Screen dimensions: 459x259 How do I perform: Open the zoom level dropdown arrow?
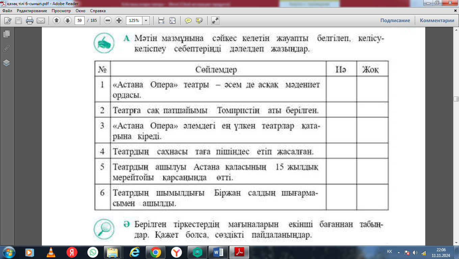[146, 21]
